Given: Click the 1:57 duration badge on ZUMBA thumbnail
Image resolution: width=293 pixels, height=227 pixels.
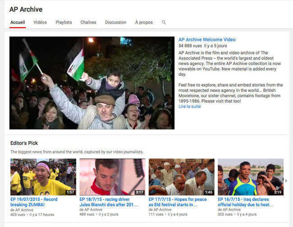Looking at the screenshot, I should [70, 192].
